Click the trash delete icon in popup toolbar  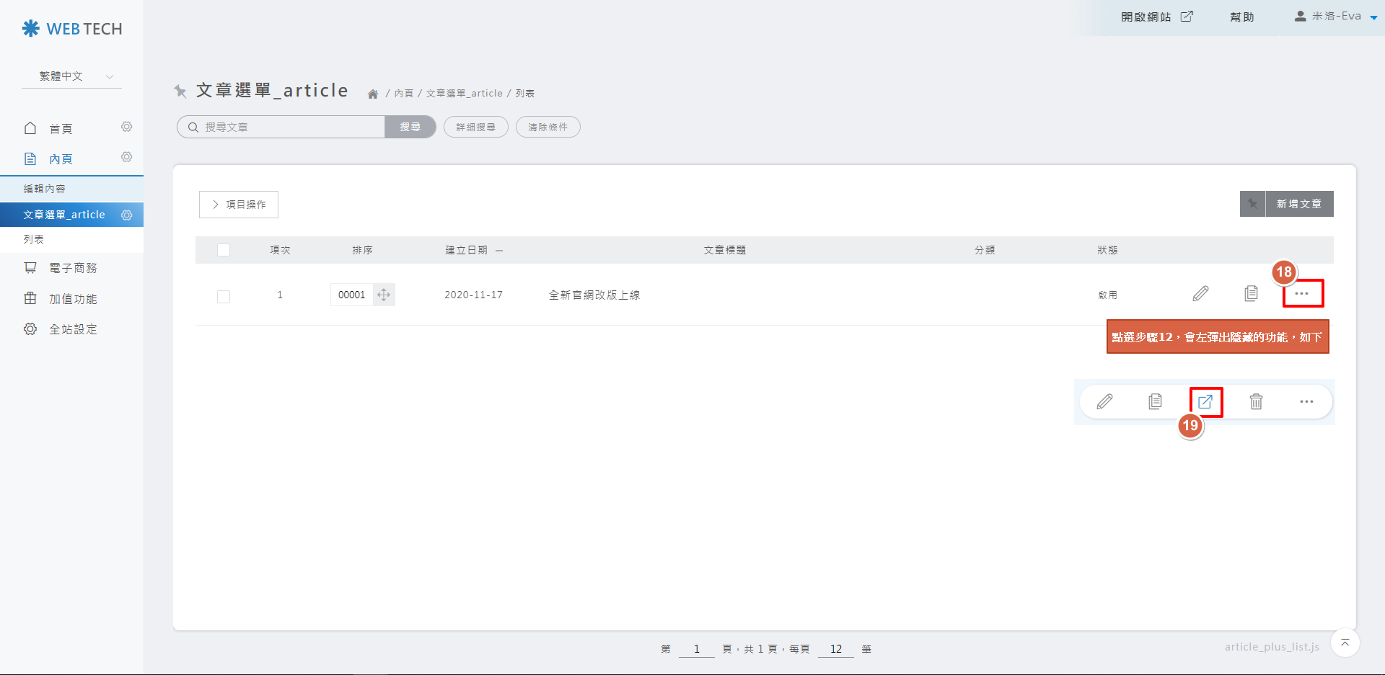[1256, 402]
